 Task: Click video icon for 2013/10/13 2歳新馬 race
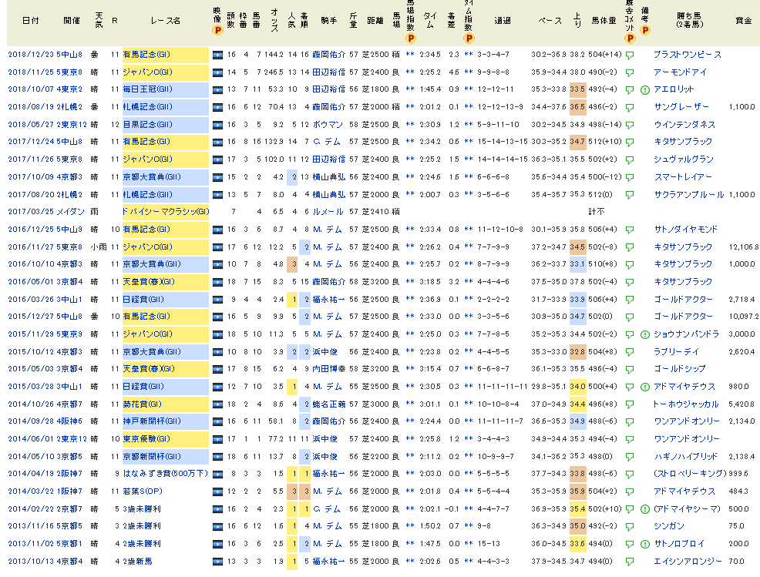coord(217,562)
